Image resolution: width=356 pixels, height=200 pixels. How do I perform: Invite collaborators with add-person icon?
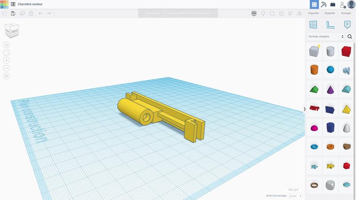[x=343, y=4]
